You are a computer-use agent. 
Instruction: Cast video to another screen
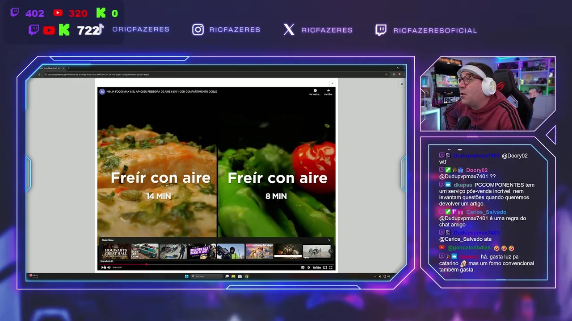[x=325, y=267]
